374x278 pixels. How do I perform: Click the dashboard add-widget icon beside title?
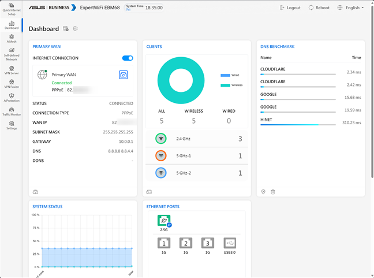pos(66,29)
